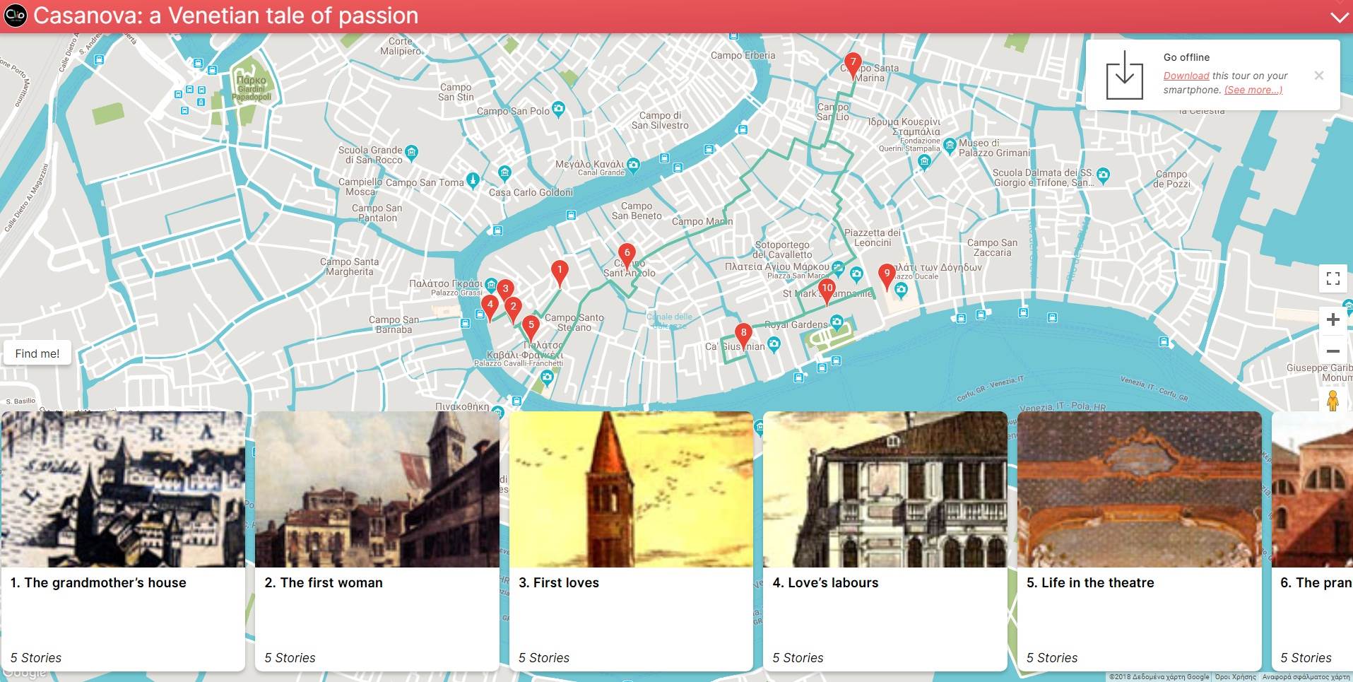Click the Clio logo icon in header
Image resolution: width=1353 pixels, height=682 pixels.
(15, 15)
